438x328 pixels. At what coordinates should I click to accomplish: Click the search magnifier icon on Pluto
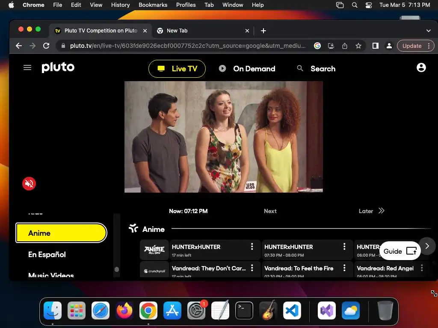300,68
